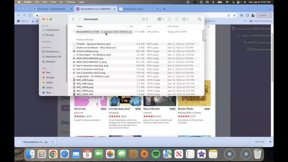The height and width of the screenshot is (162, 288).
Task: Click Finder edit tags icon
Action: [x=176, y=19]
